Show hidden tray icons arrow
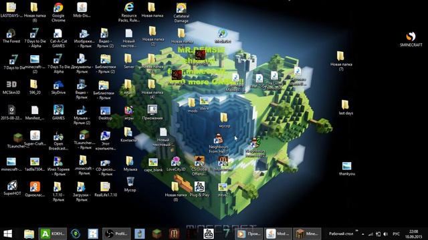 tap(362, 234)
